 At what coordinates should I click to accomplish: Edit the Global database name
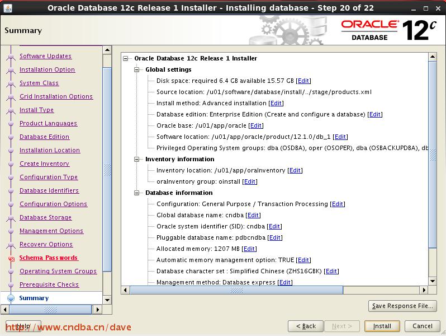253,215
